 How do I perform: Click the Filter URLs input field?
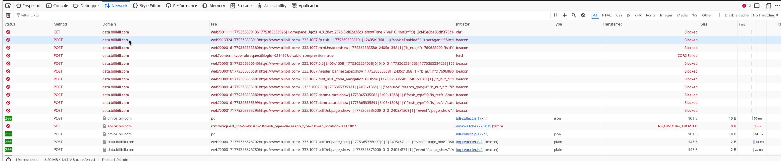coord(122,15)
